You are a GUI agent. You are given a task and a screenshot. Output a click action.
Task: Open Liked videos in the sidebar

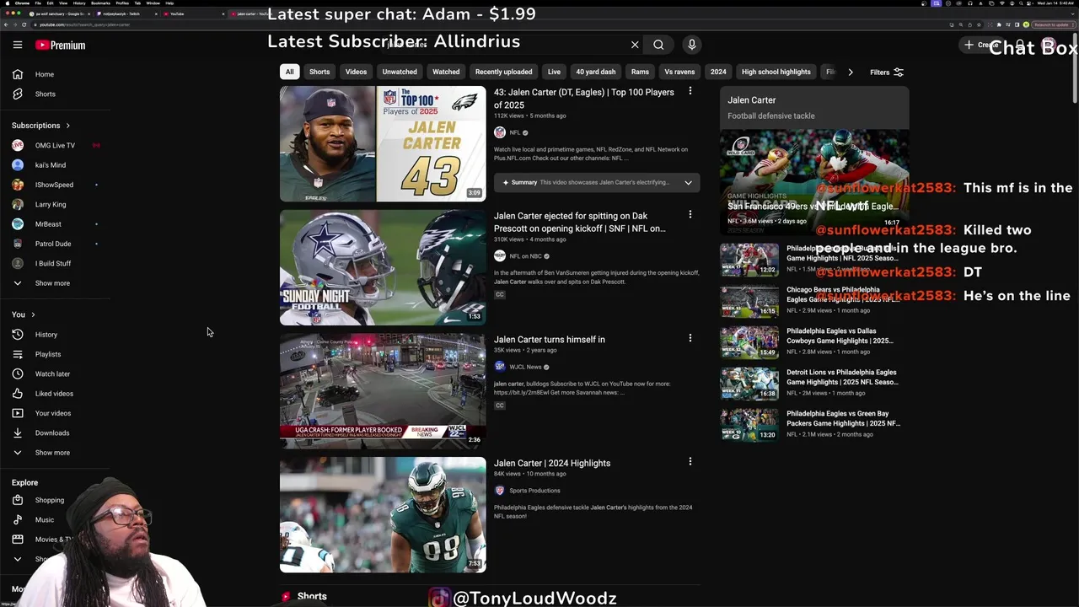[56, 394]
